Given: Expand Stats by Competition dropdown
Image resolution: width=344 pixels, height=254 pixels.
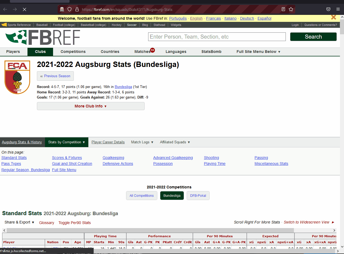Looking at the screenshot, I should (67, 142).
